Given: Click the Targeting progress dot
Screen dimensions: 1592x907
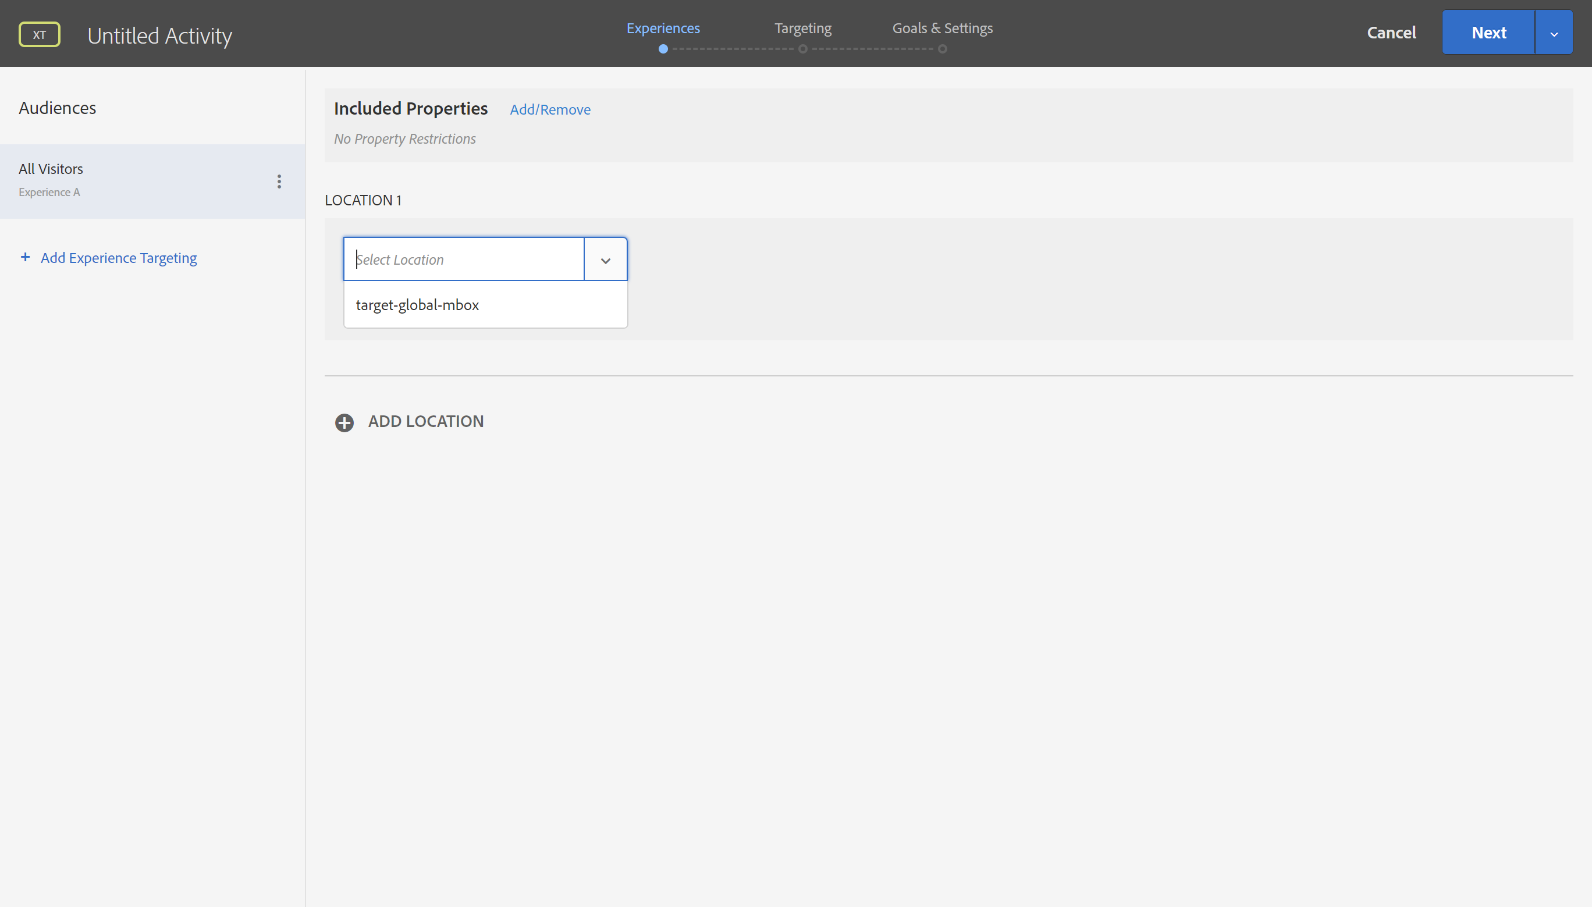Looking at the screenshot, I should tap(803, 49).
